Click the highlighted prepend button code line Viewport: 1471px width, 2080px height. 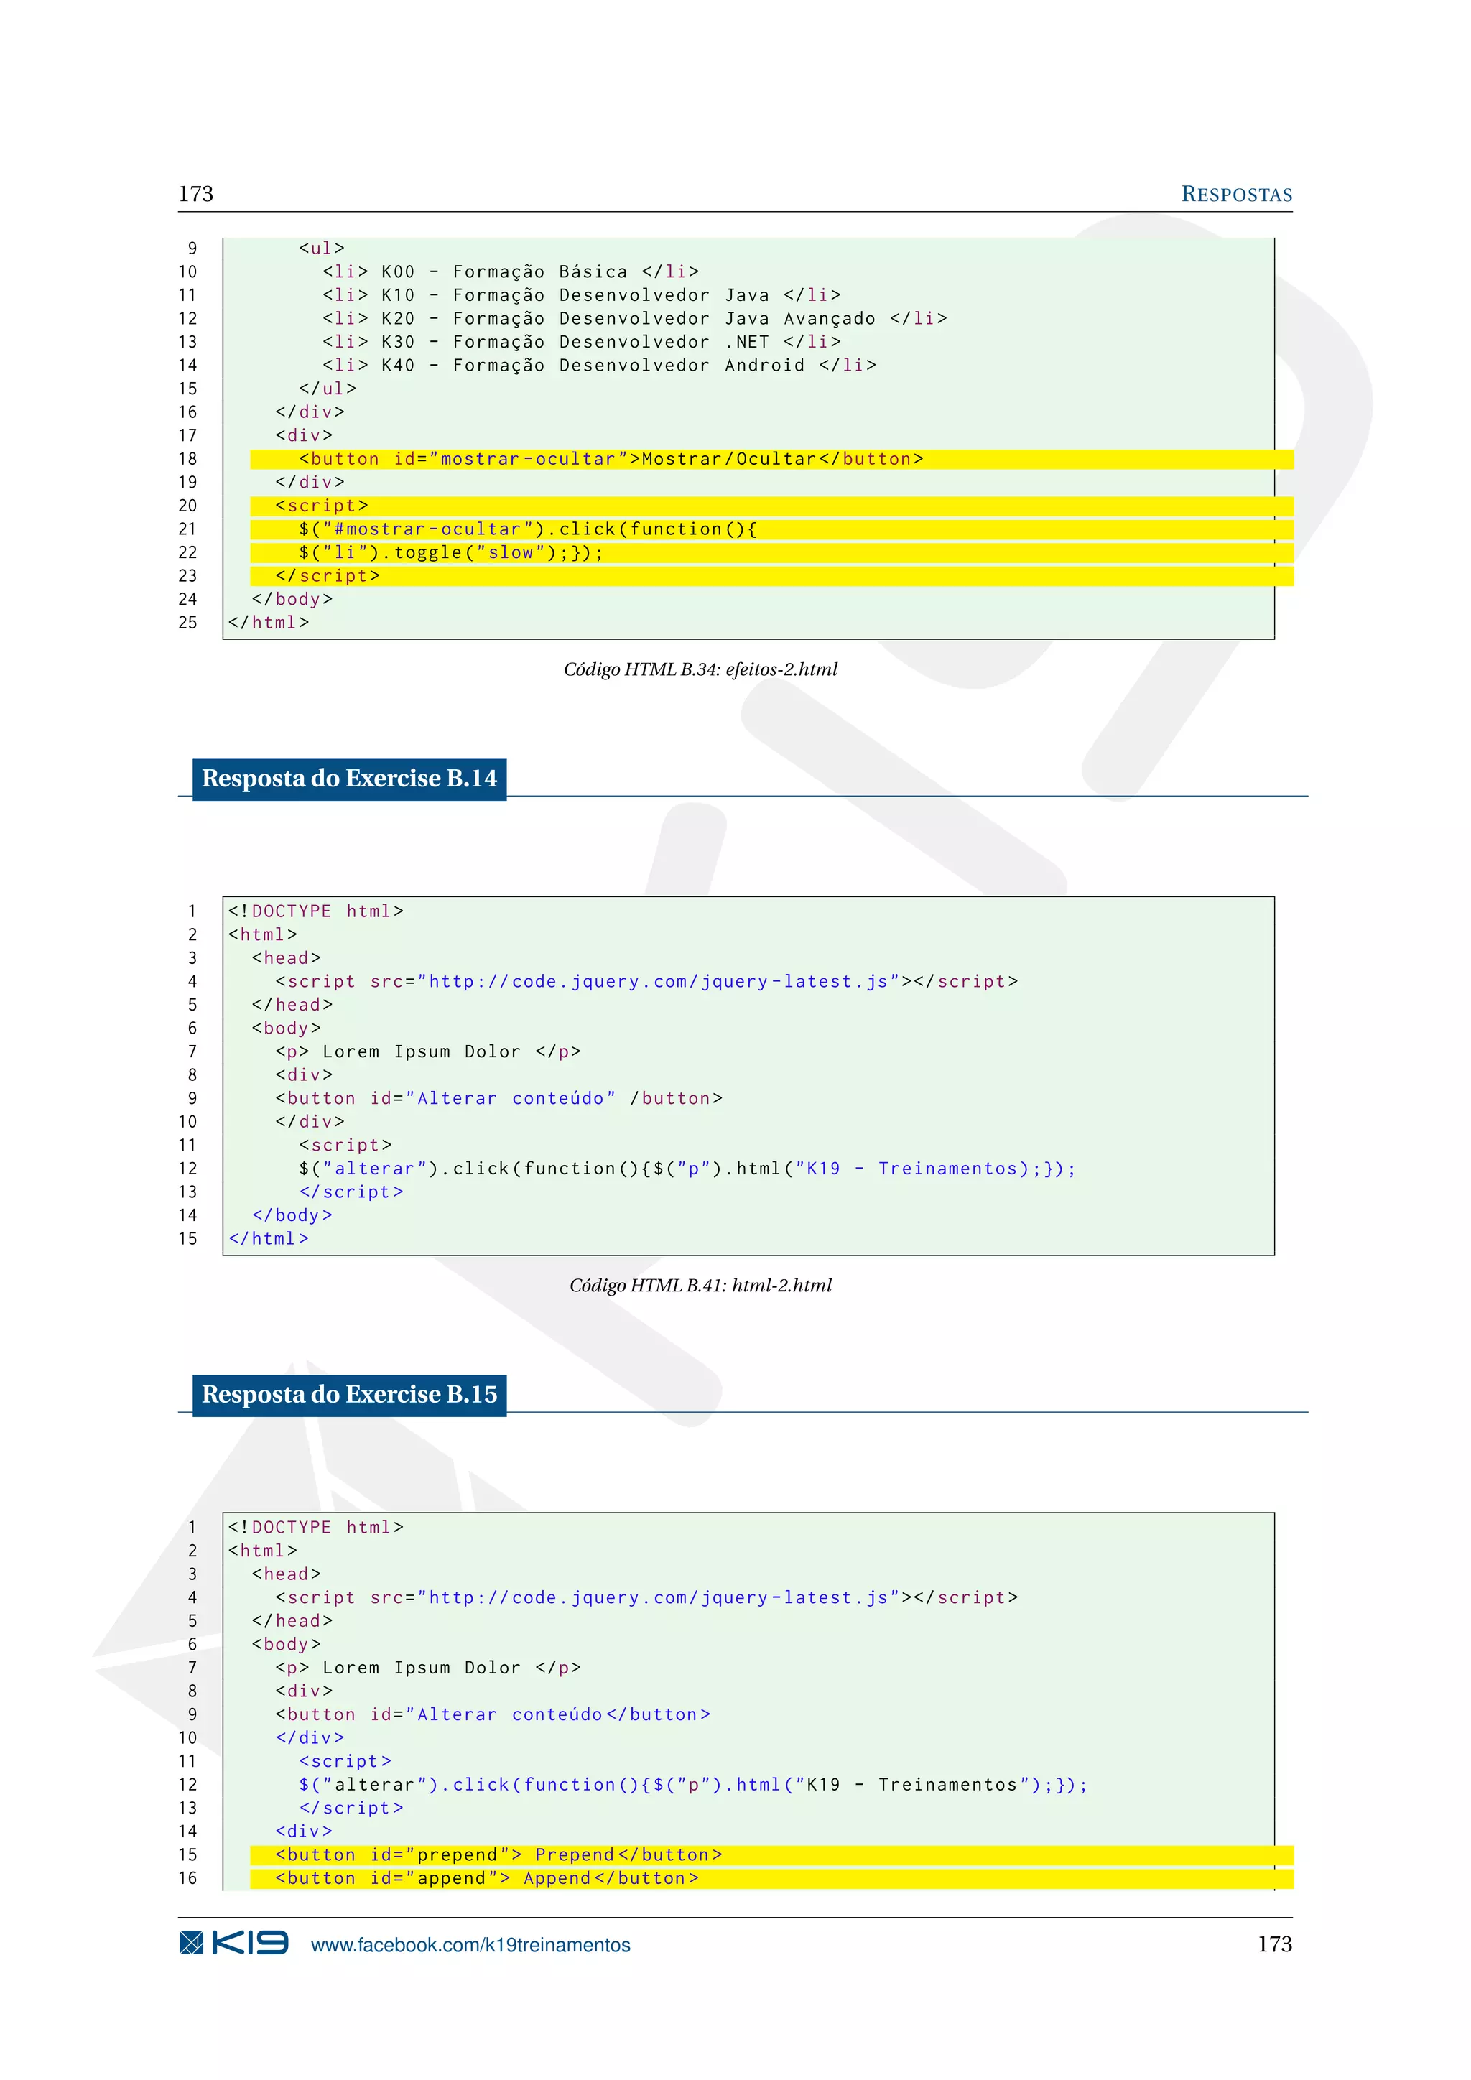coord(498,1854)
